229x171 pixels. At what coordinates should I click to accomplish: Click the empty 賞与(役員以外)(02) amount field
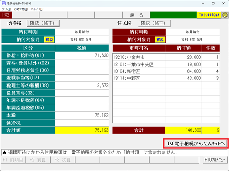click(x=82, y=63)
